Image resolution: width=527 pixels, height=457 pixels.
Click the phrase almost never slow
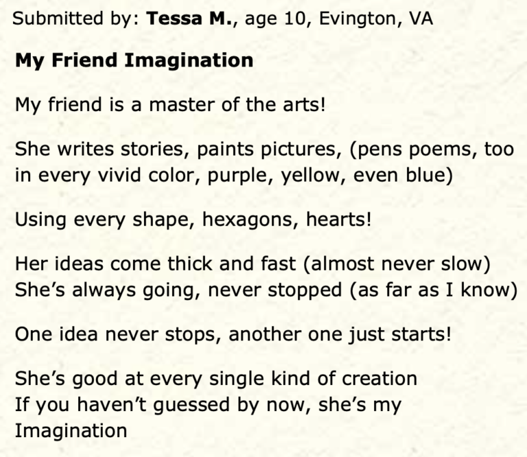[397, 263]
